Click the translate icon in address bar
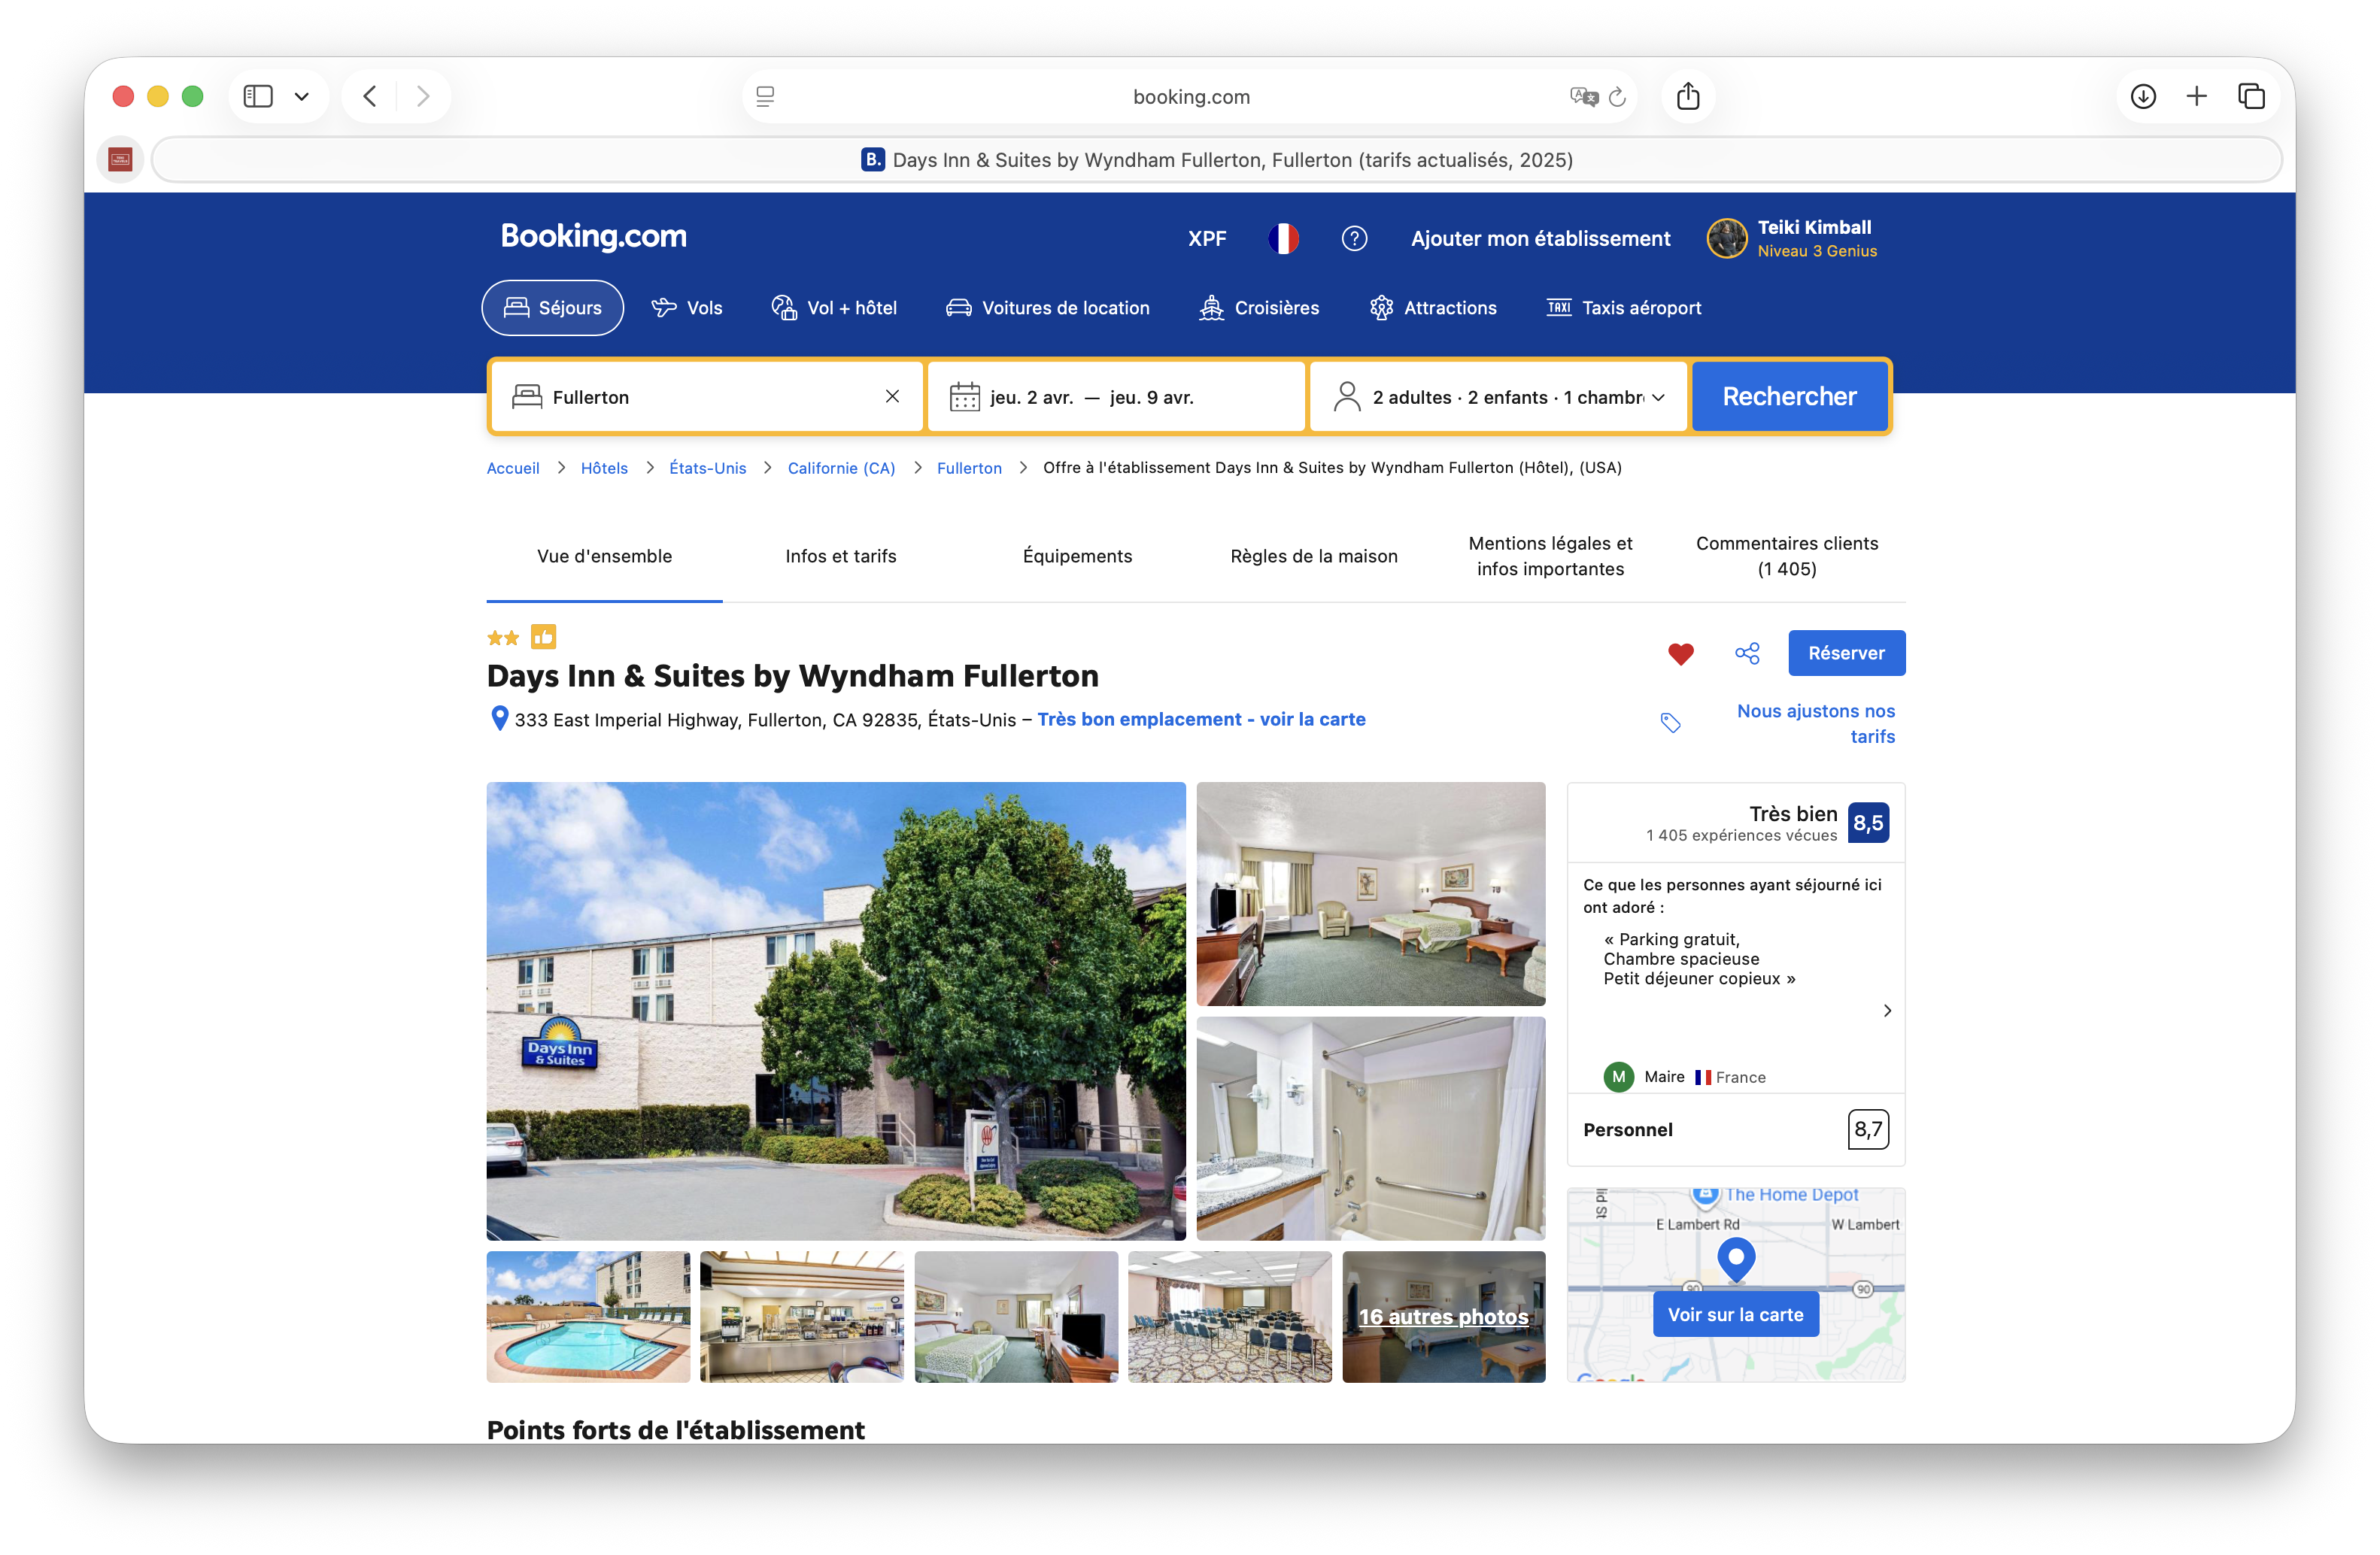This screenshot has height=1555, width=2380. click(x=1583, y=97)
